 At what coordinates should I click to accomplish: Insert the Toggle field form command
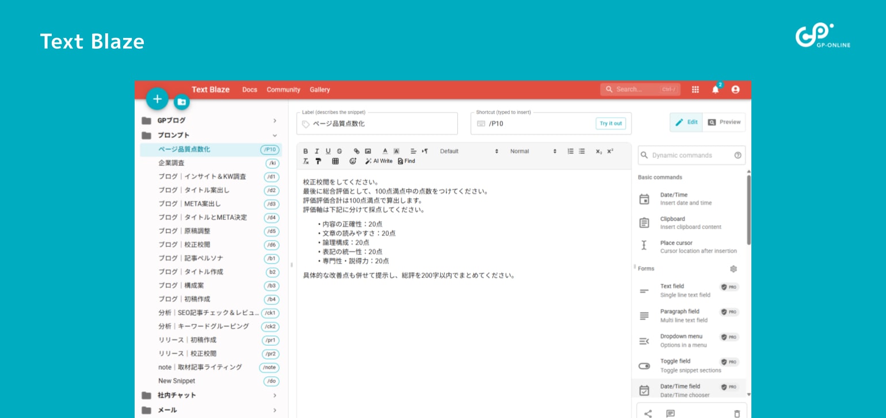(x=690, y=366)
